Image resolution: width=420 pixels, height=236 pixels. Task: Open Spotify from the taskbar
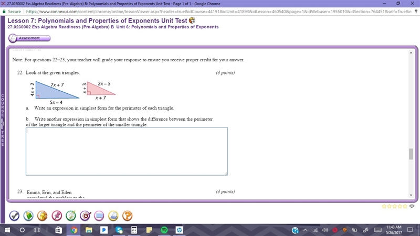coord(164,230)
